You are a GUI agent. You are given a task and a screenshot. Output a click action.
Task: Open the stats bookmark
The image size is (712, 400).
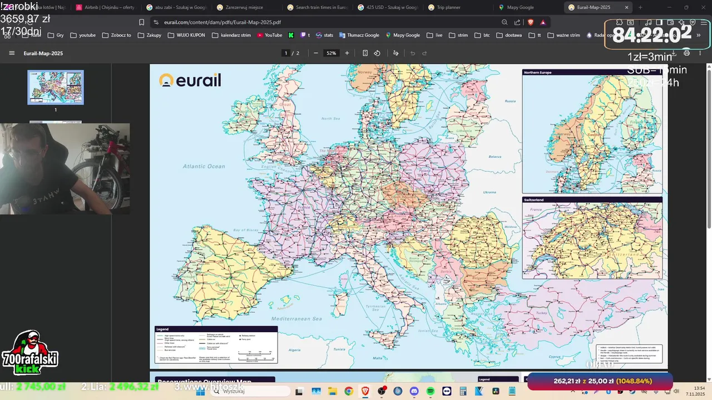click(324, 35)
